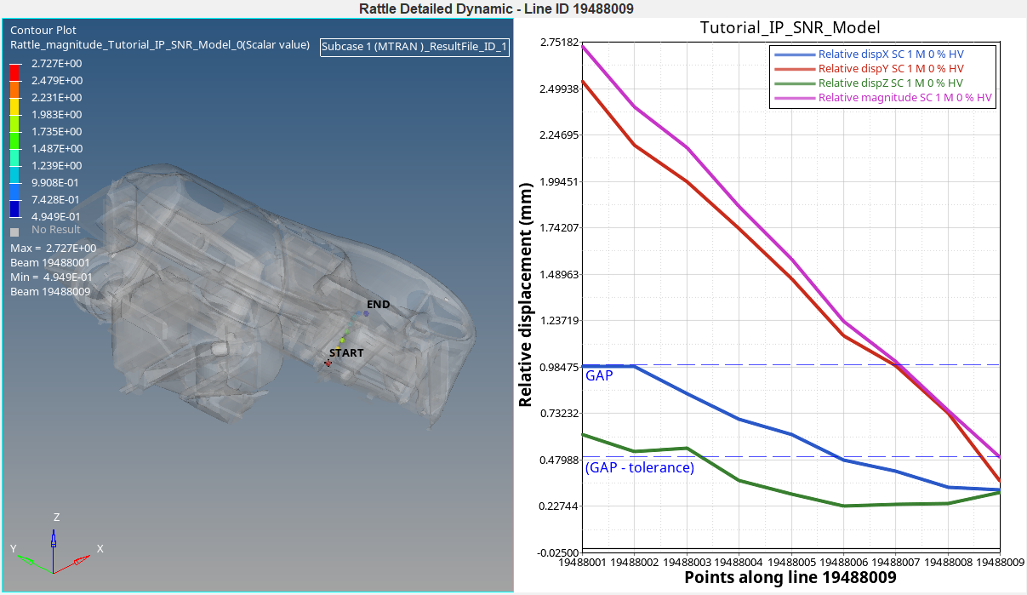Open the Subcase 1 (MTRAN) selector

point(414,48)
